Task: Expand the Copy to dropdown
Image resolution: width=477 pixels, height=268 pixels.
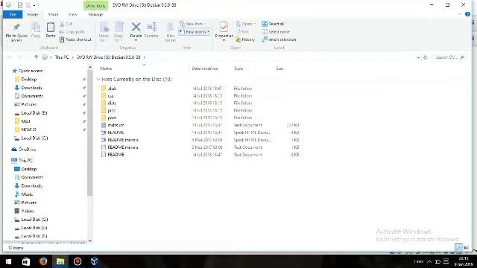Action: tap(118, 40)
